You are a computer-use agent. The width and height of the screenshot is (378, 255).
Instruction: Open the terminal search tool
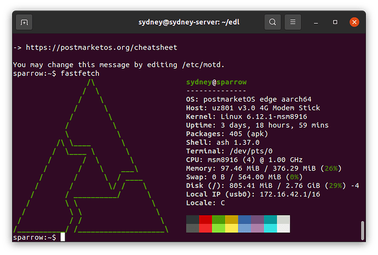(272, 22)
